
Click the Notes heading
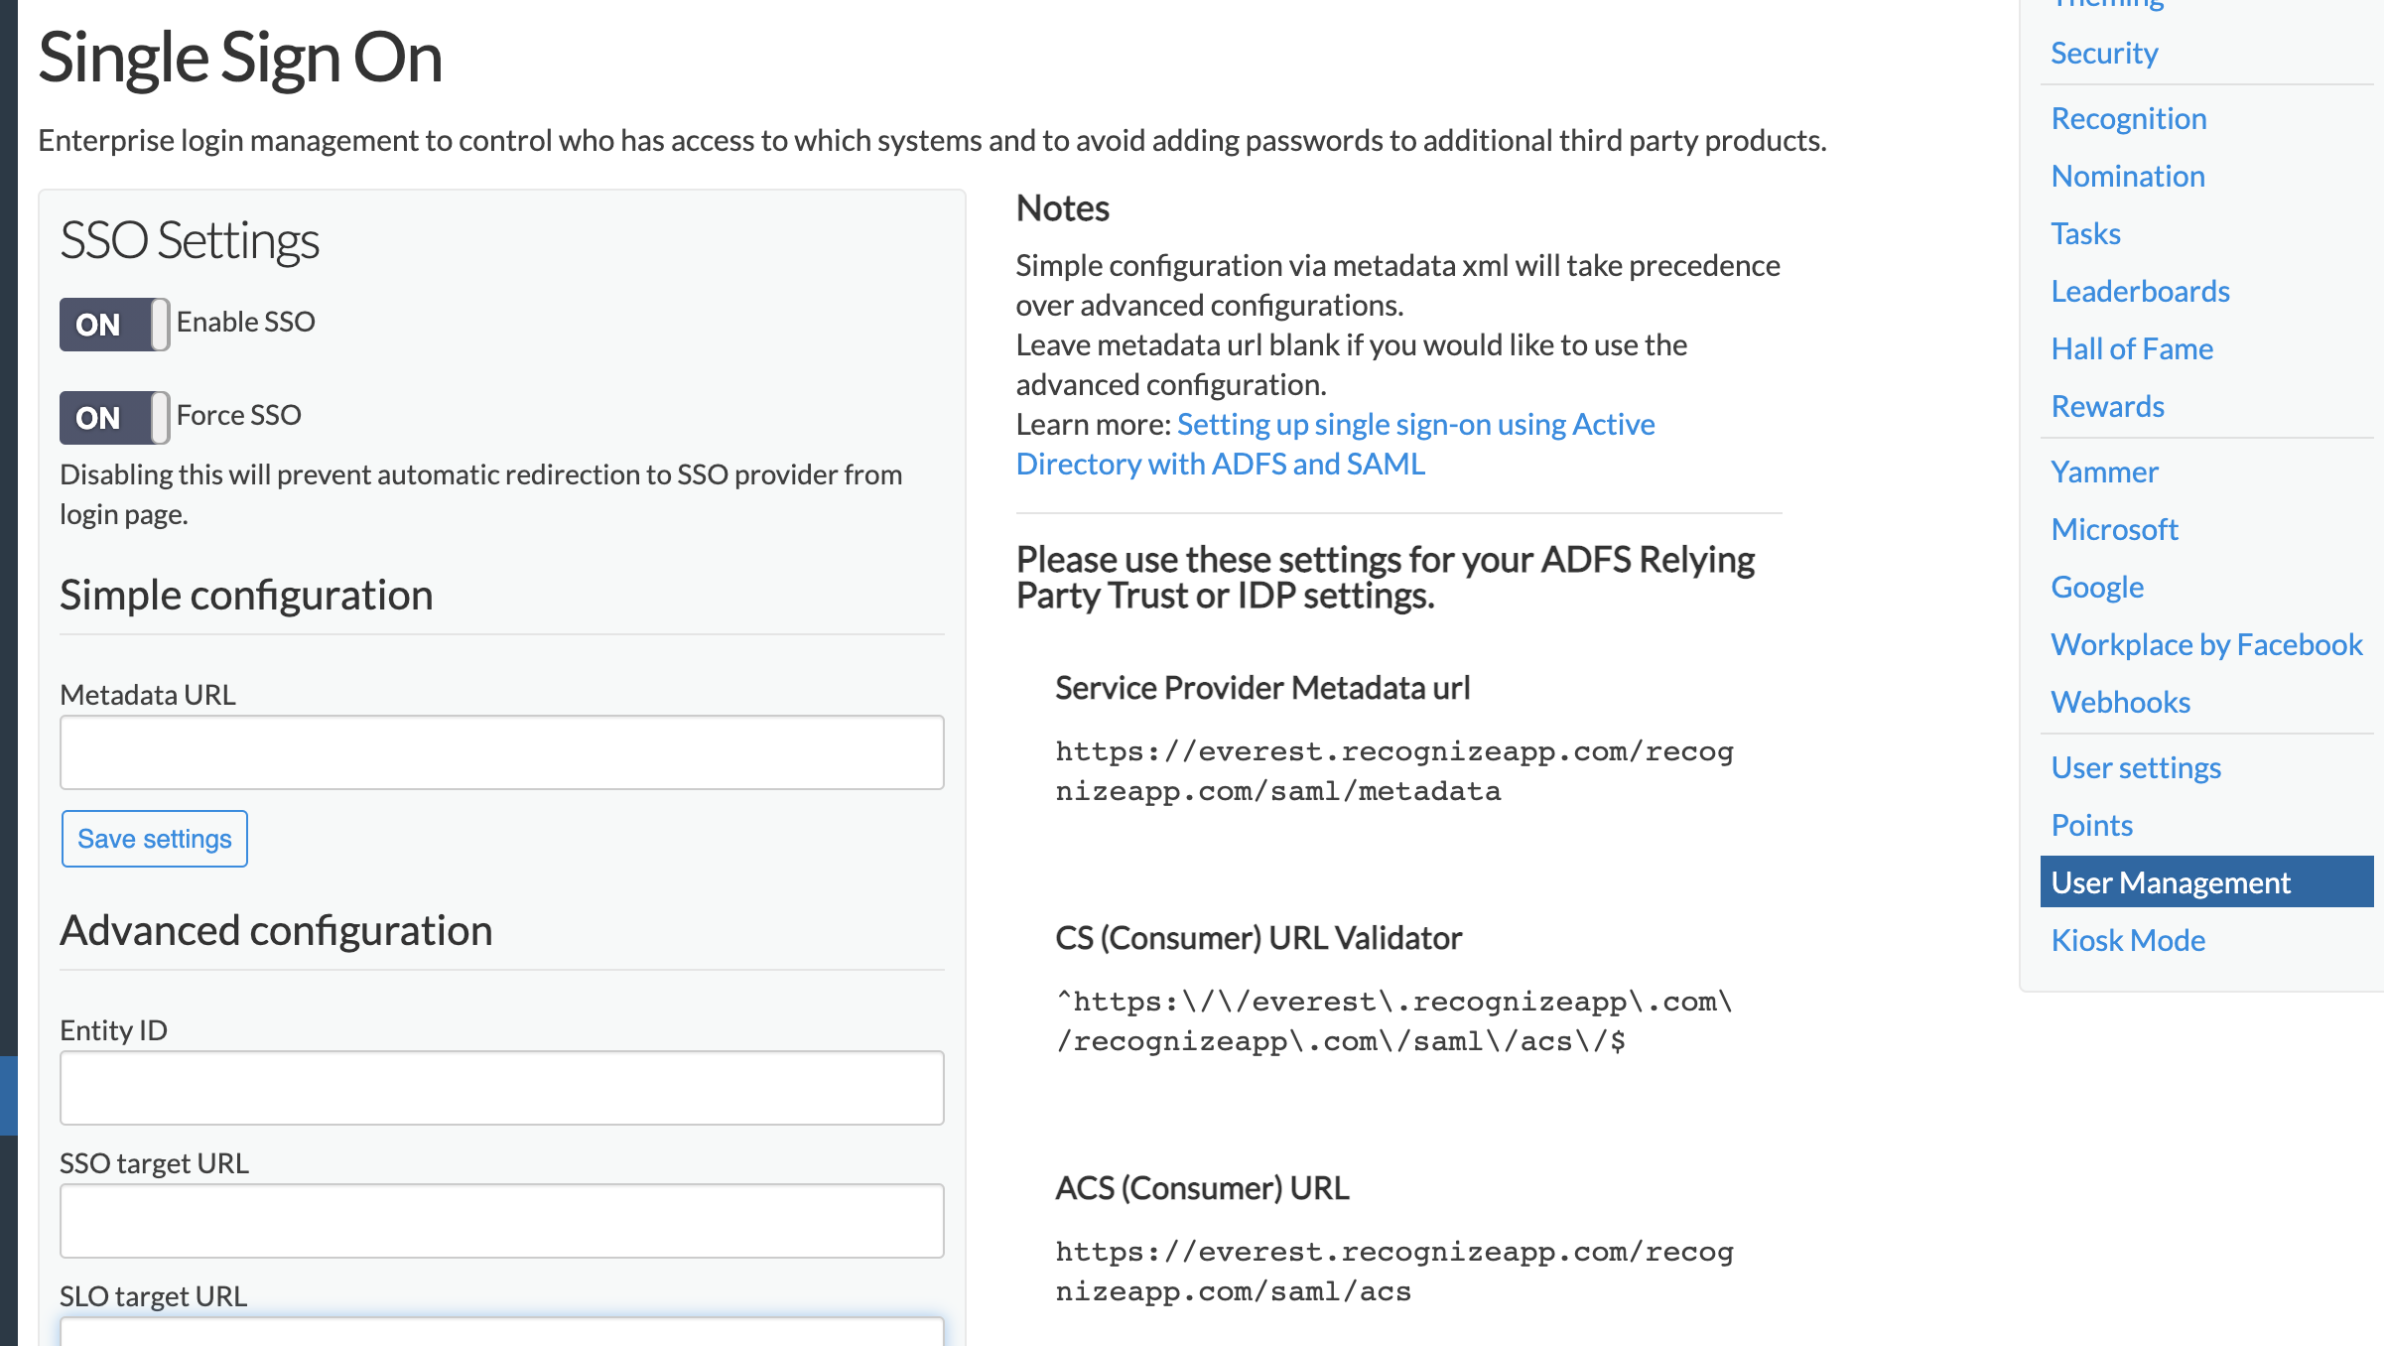click(1062, 208)
